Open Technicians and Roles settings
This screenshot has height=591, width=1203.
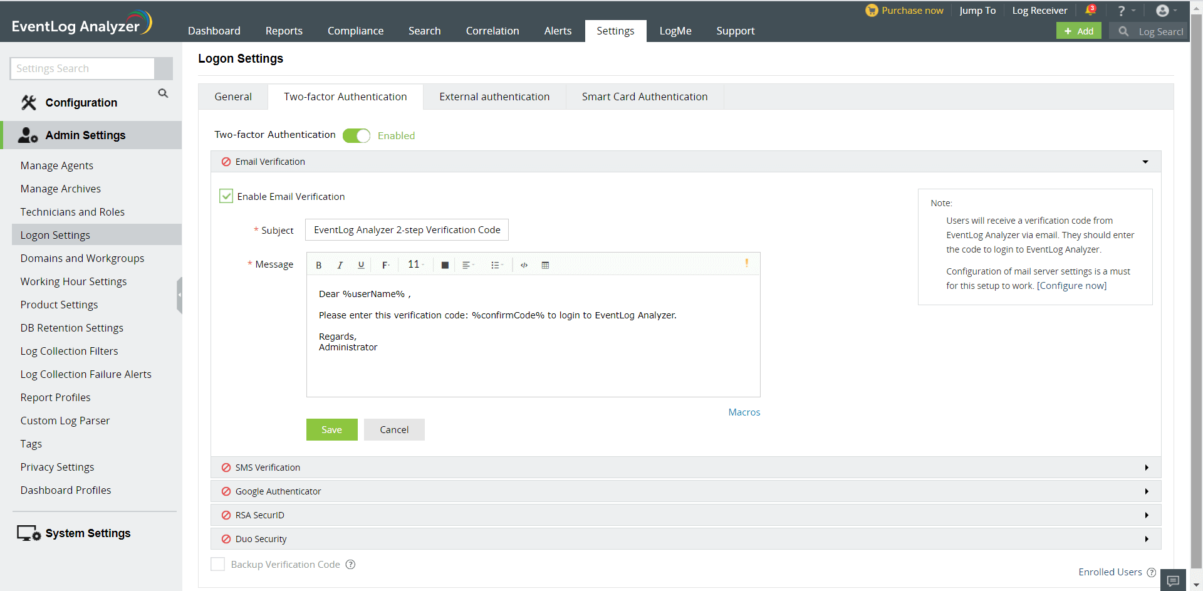[x=73, y=212]
